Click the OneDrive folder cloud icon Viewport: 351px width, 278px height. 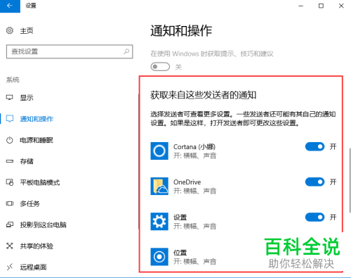[159, 187]
